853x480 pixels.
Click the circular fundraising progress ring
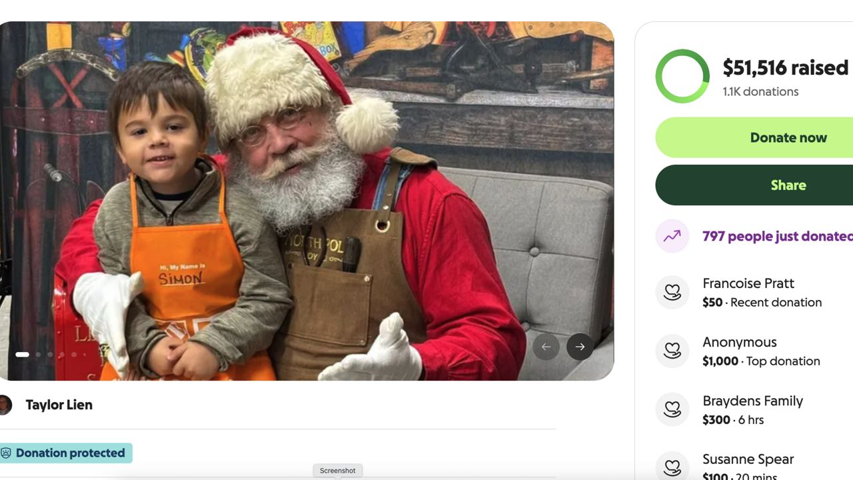coord(682,76)
